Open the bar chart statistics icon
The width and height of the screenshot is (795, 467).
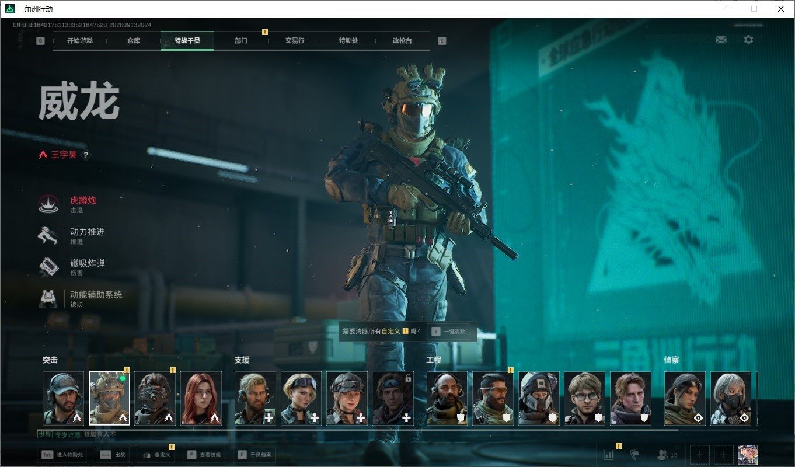(608, 455)
